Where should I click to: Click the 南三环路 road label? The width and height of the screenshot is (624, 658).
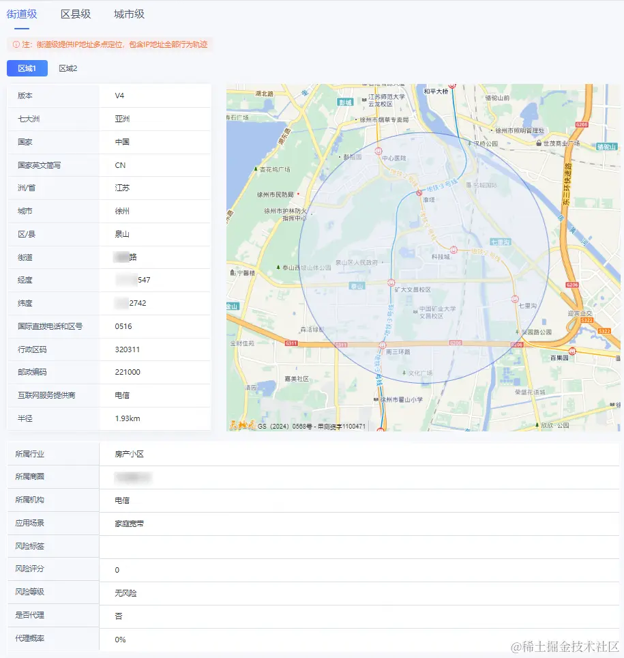click(398, 352)
